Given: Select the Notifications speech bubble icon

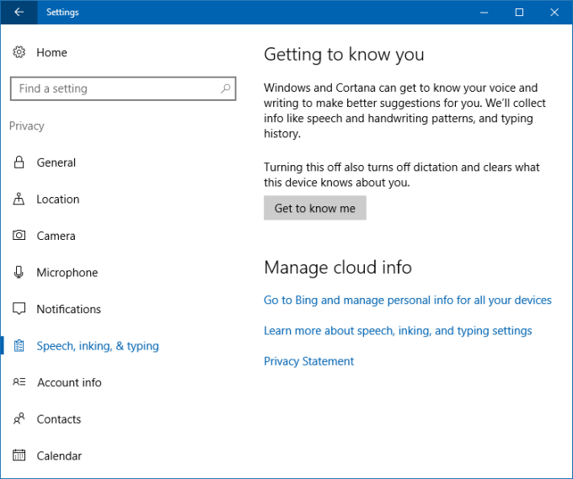Looking at the screenshot, I should 19,309.
